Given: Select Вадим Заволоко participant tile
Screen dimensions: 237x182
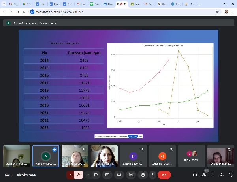Looking at the screenshot, I should point(134,156).
